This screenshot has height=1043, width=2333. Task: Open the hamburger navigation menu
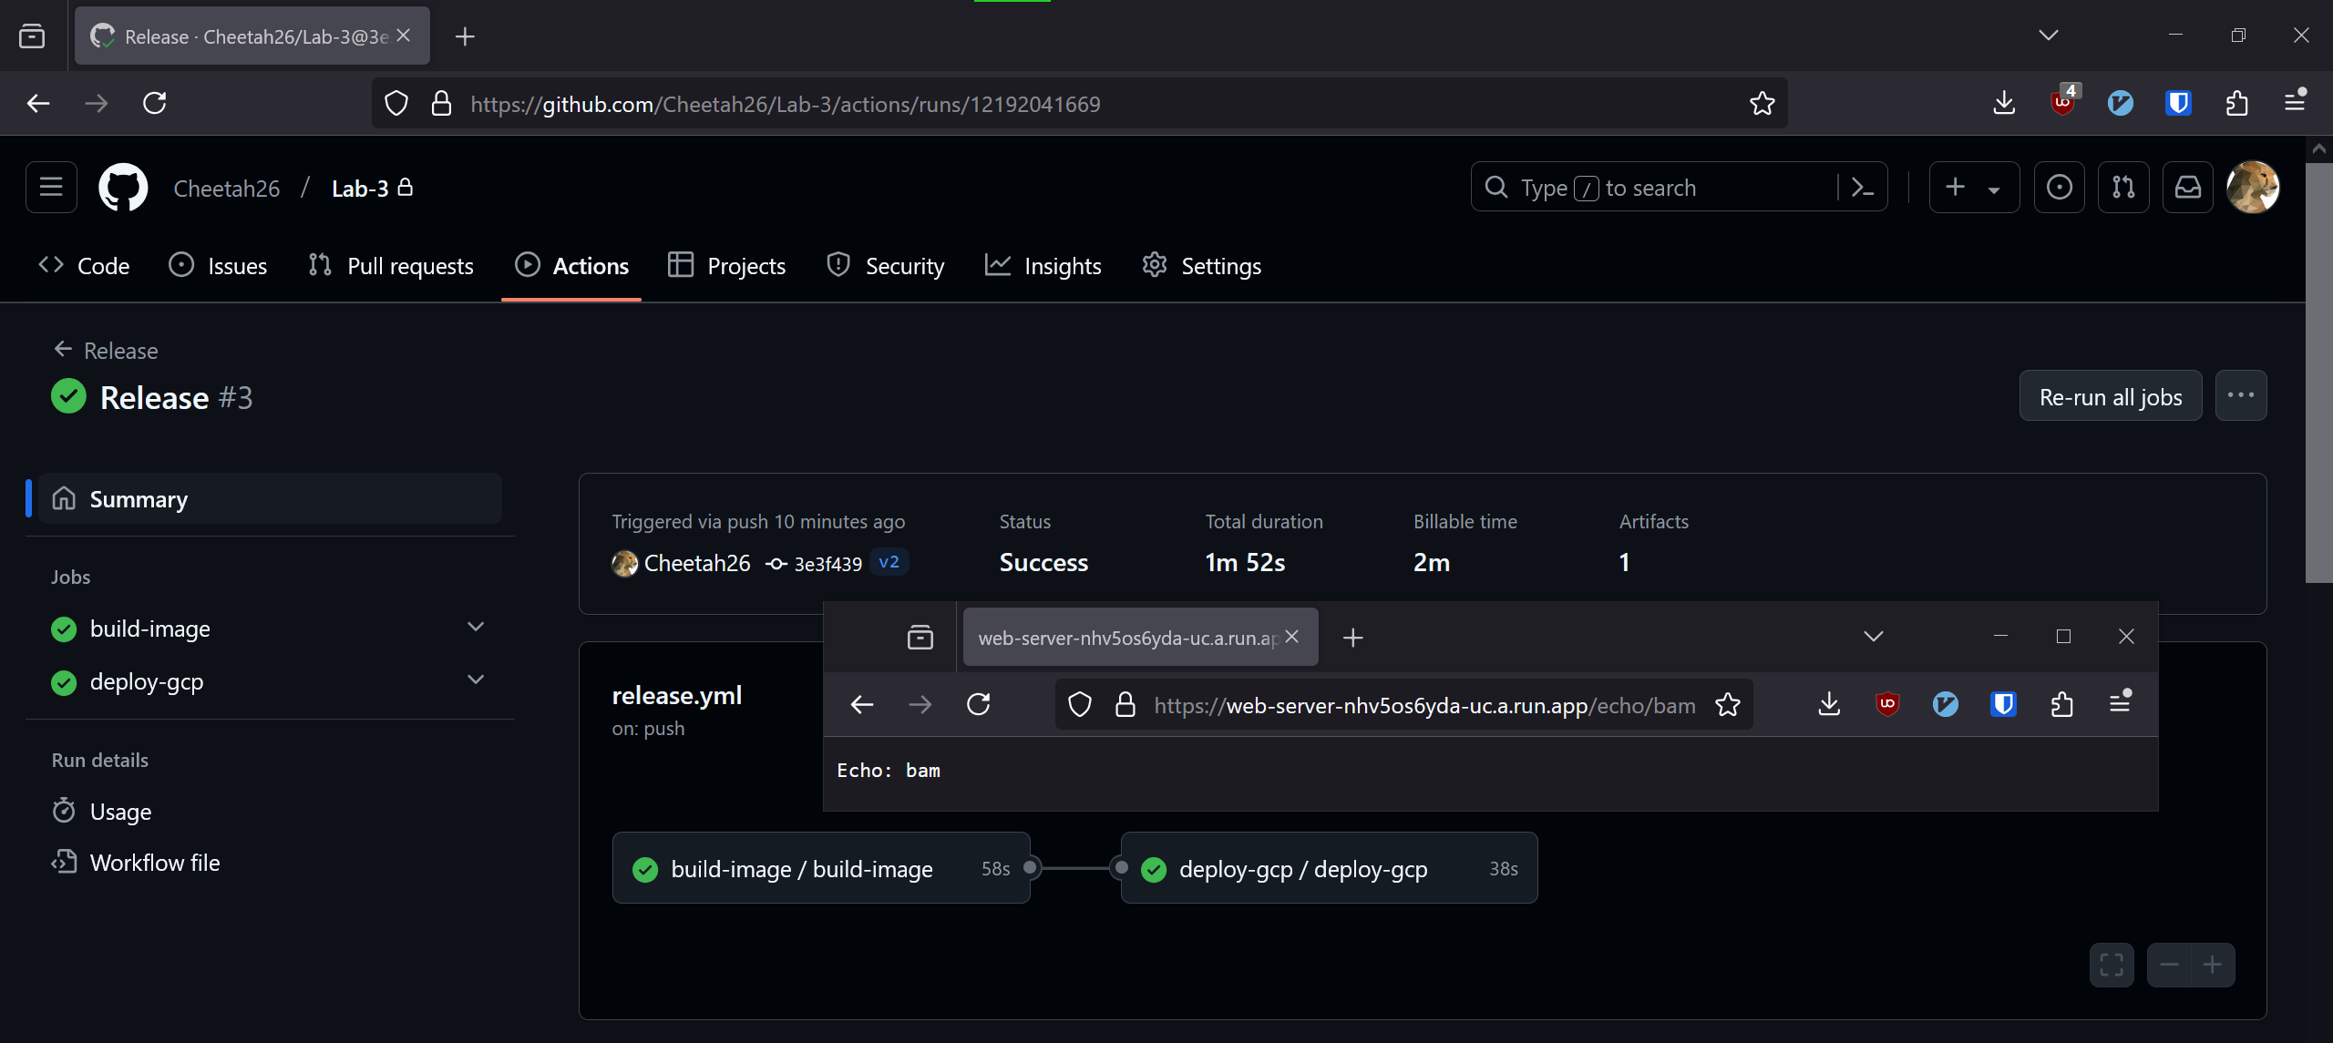(51, 188)
